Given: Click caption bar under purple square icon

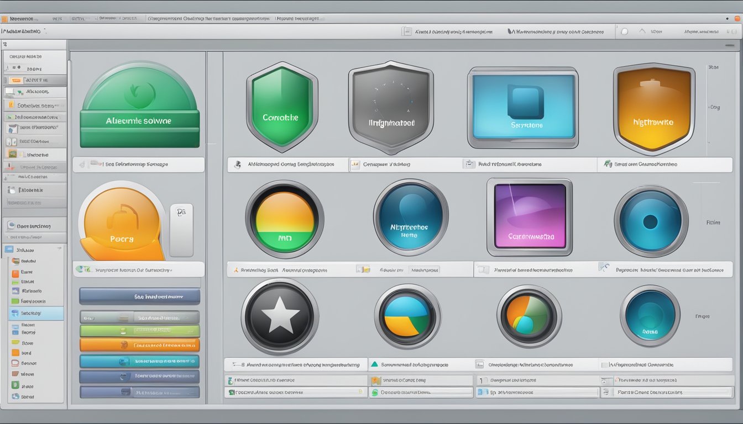Looking at the screenshot, I should point(536,269).
